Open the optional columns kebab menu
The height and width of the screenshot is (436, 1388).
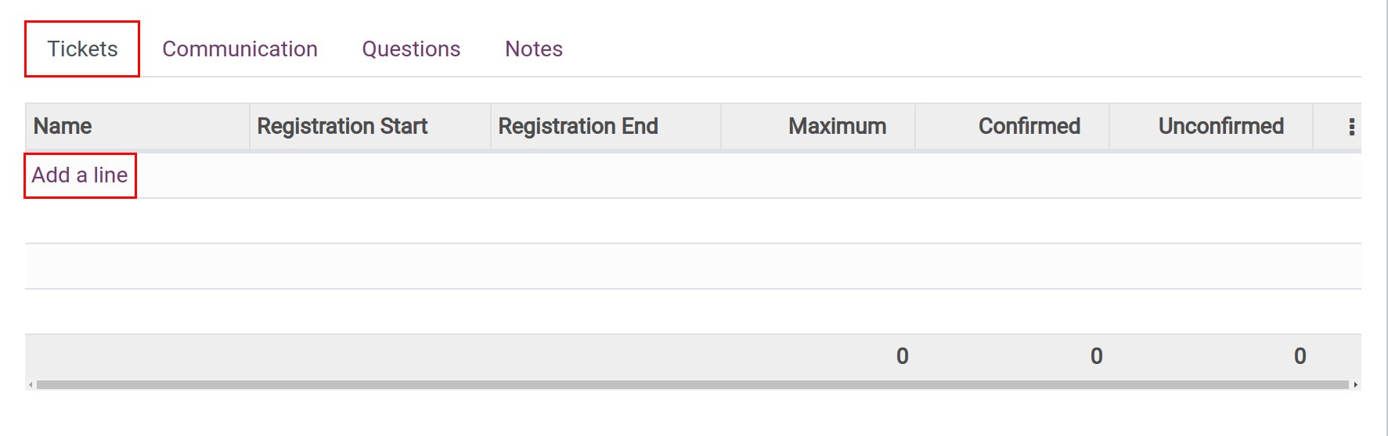1351,127
